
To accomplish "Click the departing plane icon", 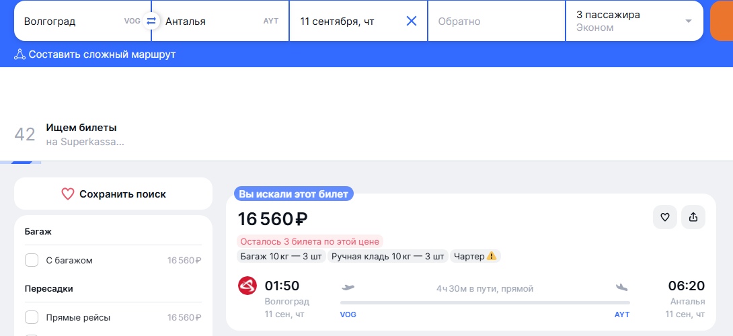I will [x=348, y=288].
